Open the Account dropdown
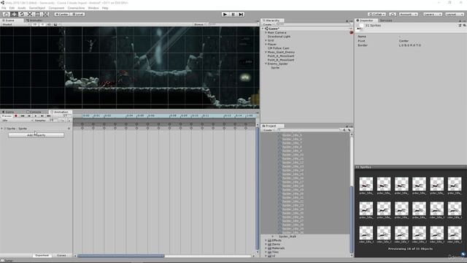The width and height of the screenshot is (467, 263). click(409, 15)
